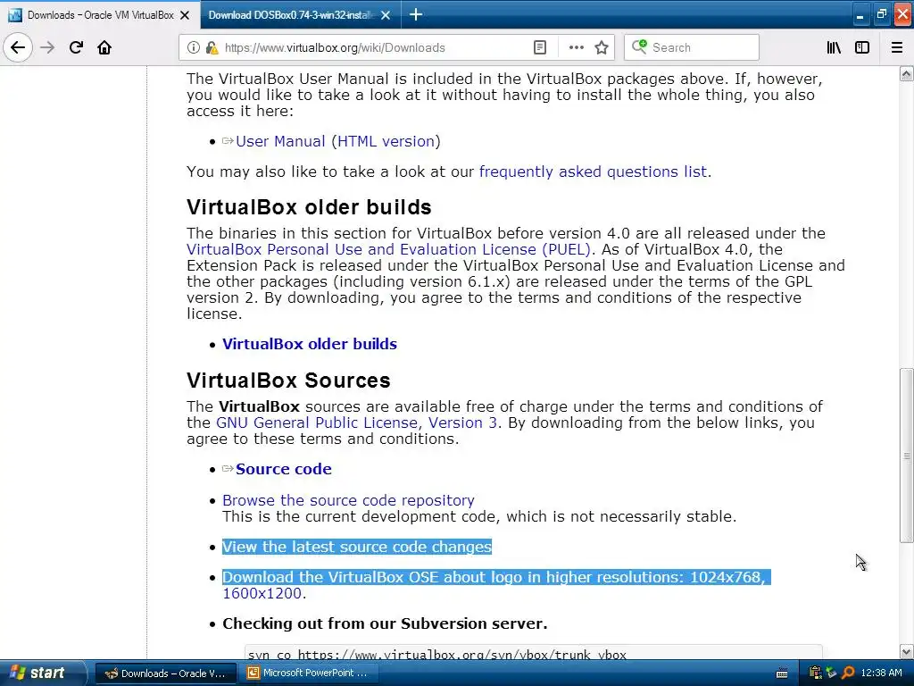
Task: Toggle the sidebars icon
Action: point(862,47)
